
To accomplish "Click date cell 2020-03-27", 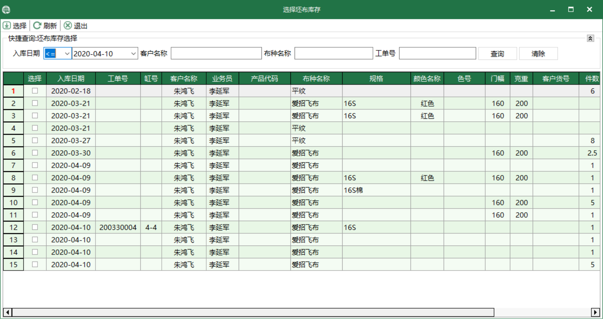I will [x=71, y=141].
